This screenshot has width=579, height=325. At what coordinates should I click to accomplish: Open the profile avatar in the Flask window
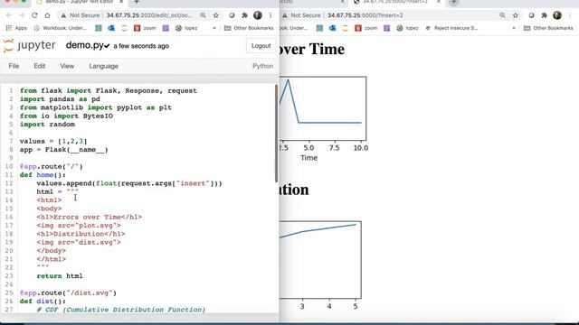click(557, 15)
